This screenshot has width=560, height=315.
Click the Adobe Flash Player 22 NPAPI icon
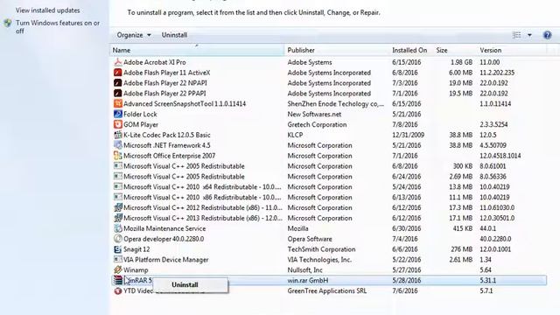click(x=118, y=83)
